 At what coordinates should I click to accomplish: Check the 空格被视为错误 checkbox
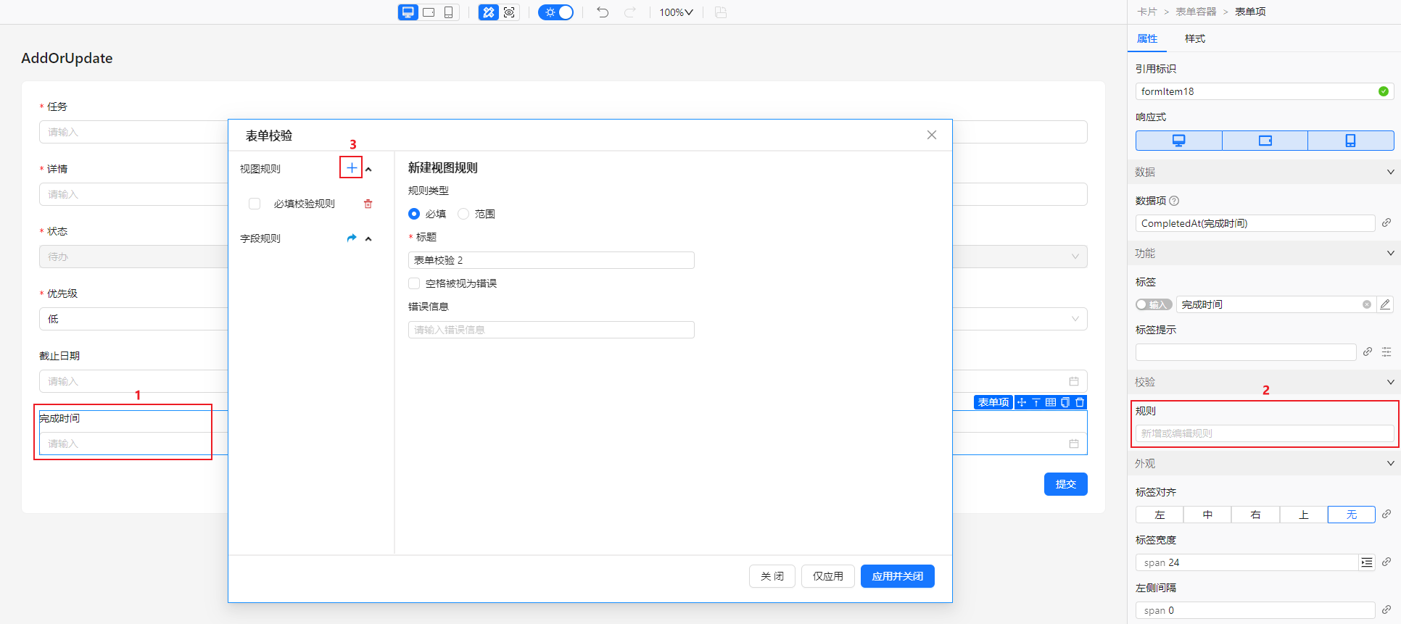[414, 283]
